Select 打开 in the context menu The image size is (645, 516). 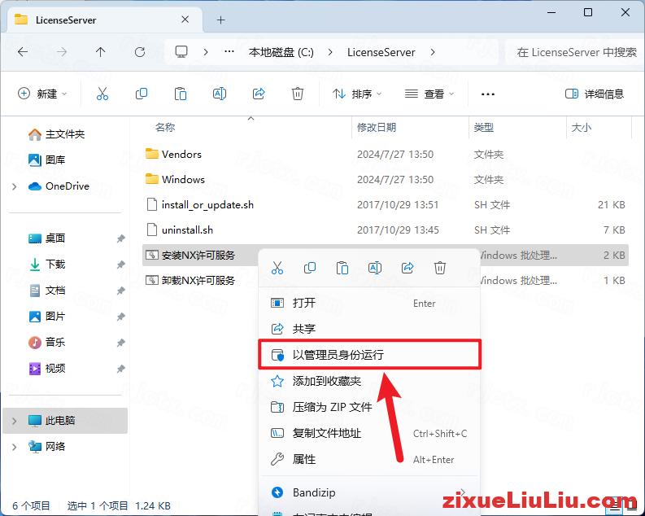369,303
